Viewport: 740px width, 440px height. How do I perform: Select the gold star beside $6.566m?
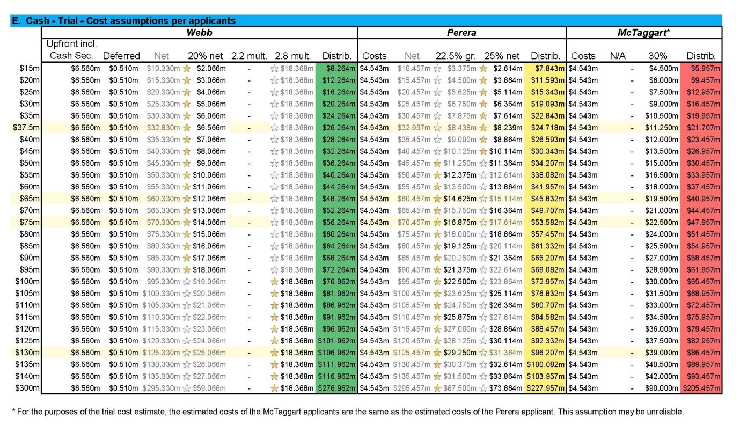(x=187, y=128)
